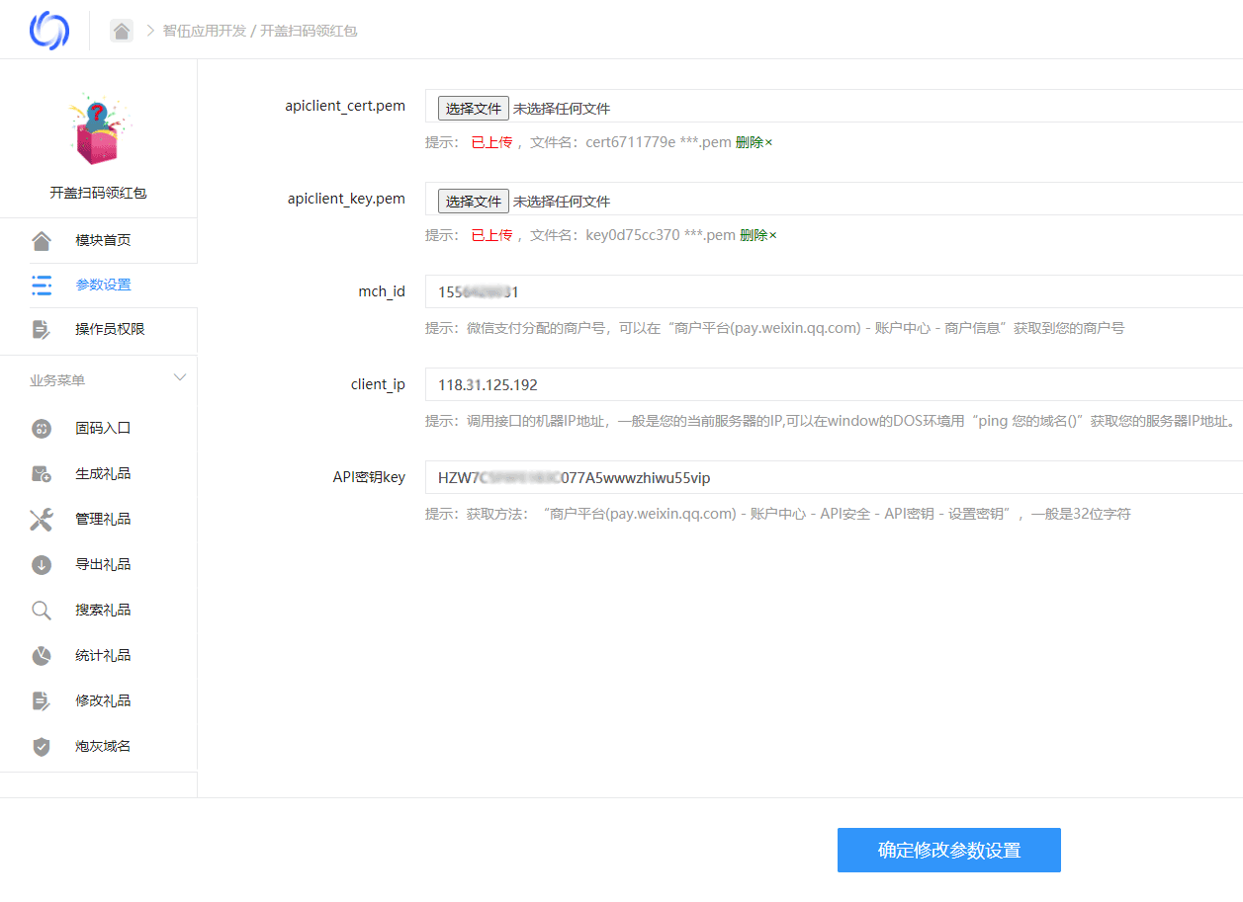1243x902 pixels.
Task: Click the blue swirl logo
Action: [x=49, y=31]
